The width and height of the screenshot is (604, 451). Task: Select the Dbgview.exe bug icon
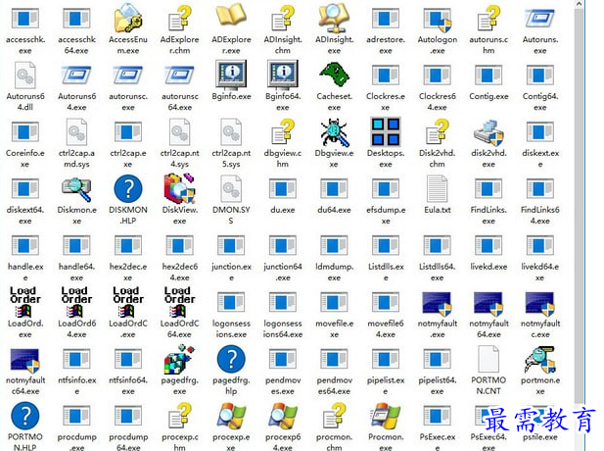click(335, 132)
